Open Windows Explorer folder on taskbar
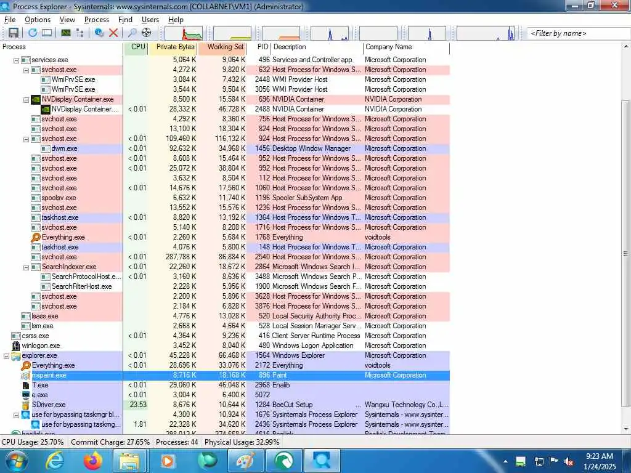Viewport: 631px width, 473px height. pyautogui.click(x=128, y=461)
